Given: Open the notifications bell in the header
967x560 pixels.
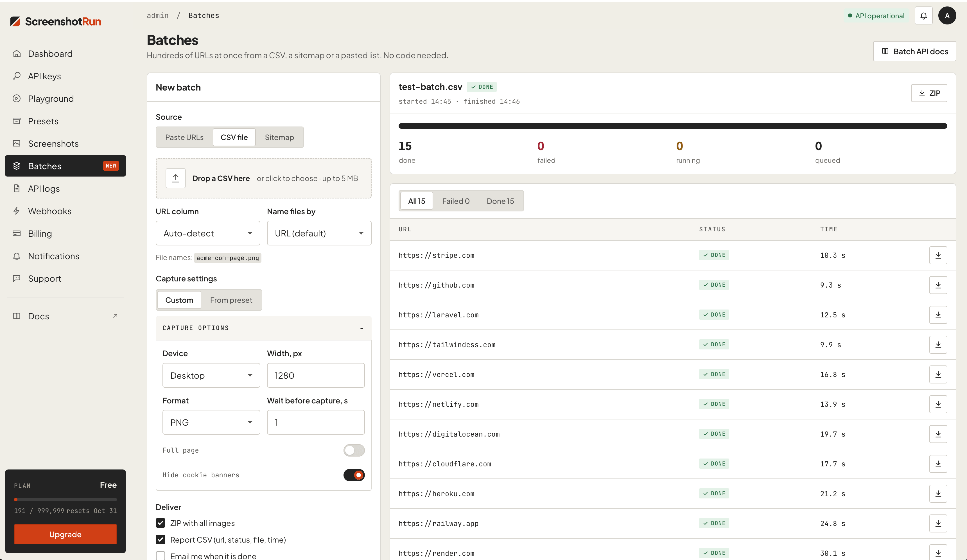Looking at the screenshot, I should (x=923, y=16).
